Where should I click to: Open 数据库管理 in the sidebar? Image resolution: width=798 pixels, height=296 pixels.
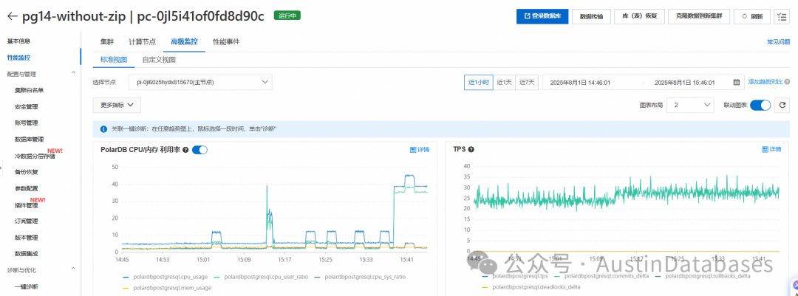click(29, 140)
